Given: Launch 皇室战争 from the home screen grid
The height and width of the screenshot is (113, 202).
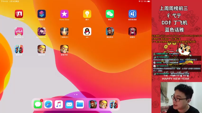Looking at the screenshot, I should [19, 49].
